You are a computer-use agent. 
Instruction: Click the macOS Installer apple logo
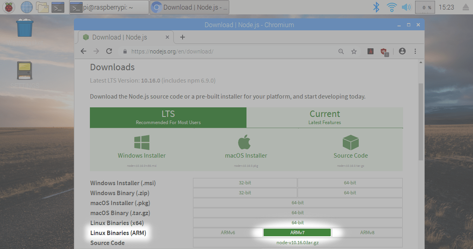tap(244, 142)
